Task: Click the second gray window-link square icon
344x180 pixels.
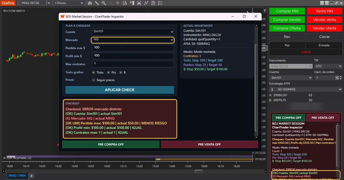Action: (327, 3)
